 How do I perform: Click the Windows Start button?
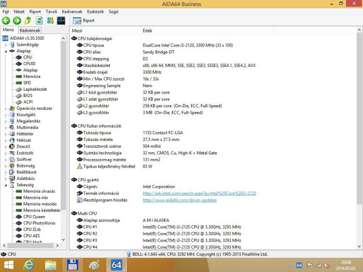pyautogui.click(x=9, y=265)
